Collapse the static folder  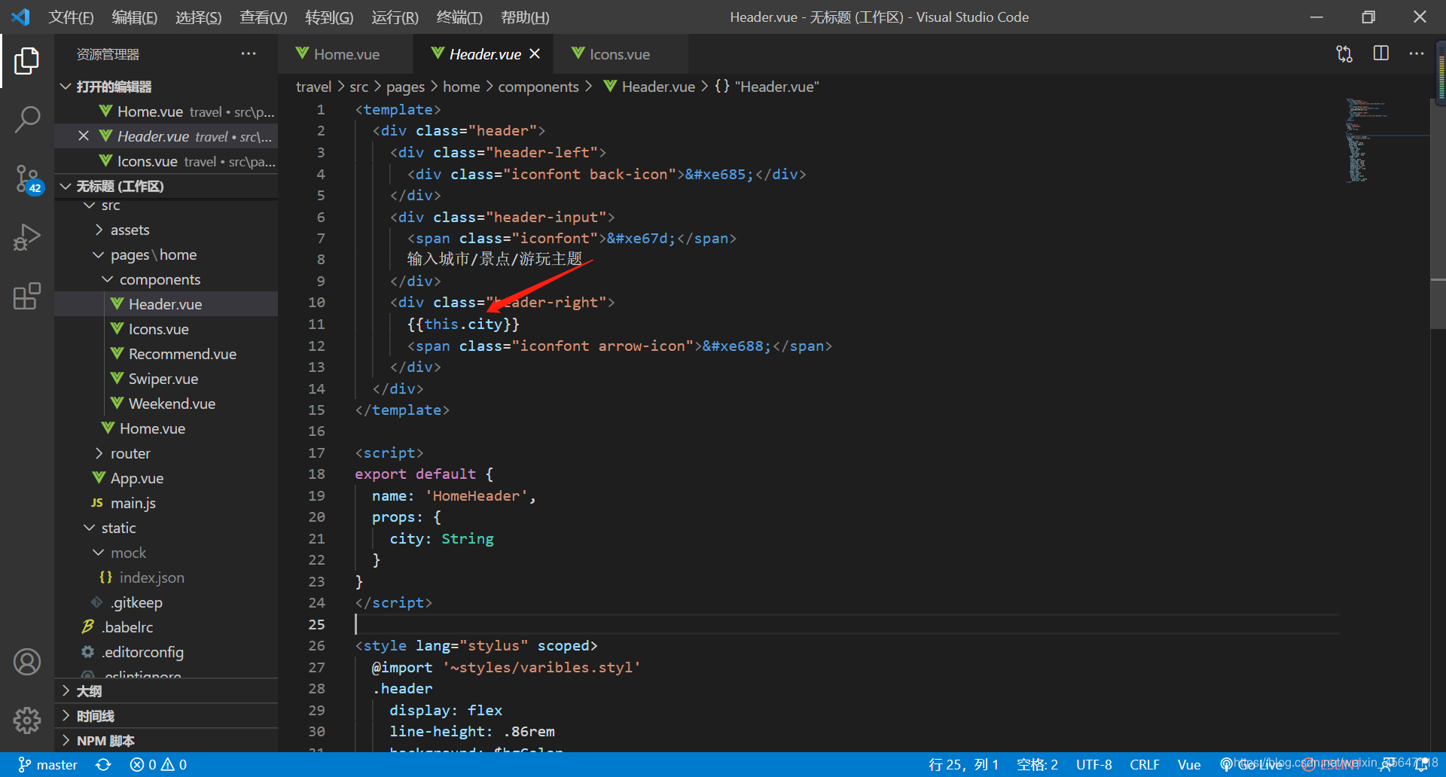click(118, 528)
